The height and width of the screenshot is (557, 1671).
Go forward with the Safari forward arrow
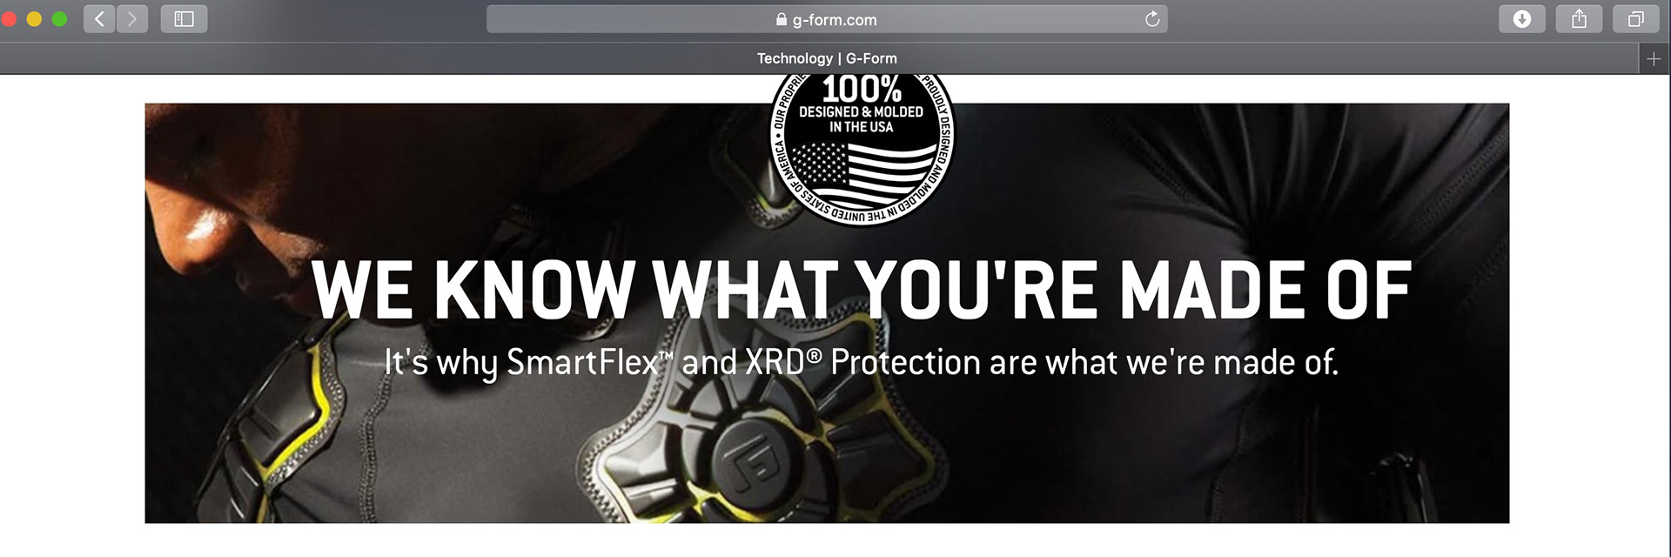tap(132, 19)
